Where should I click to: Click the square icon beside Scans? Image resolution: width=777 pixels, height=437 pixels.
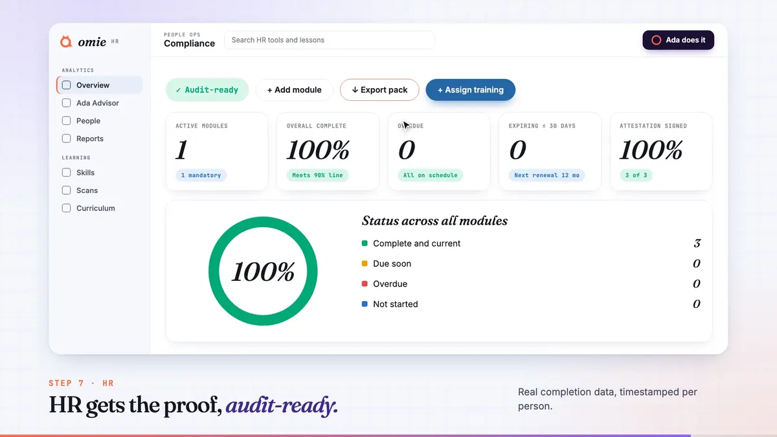(x=66, y=190)
